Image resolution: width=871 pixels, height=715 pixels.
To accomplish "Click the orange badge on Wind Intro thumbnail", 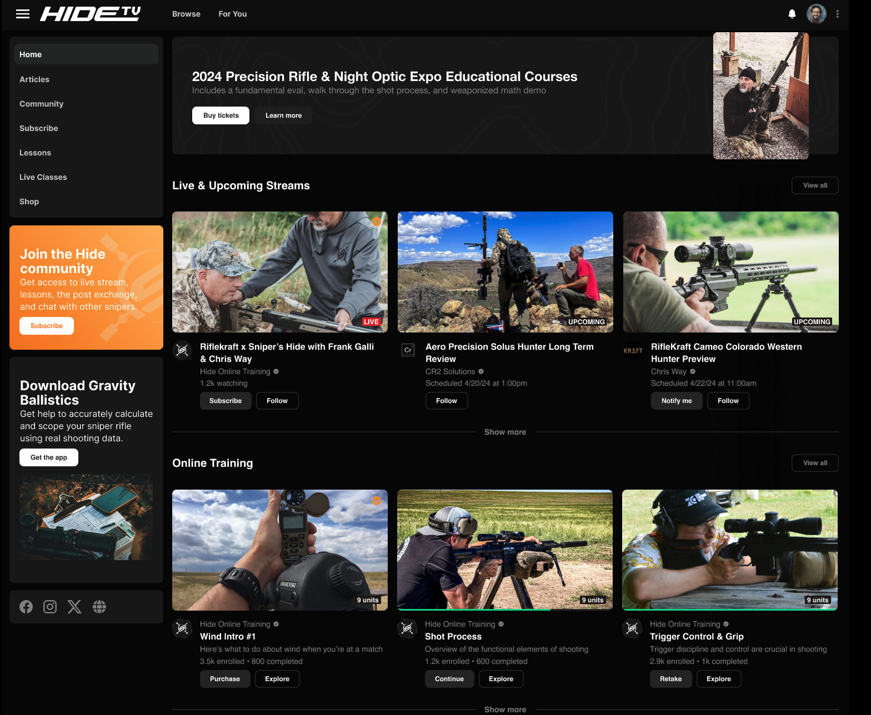I will 377,501.
